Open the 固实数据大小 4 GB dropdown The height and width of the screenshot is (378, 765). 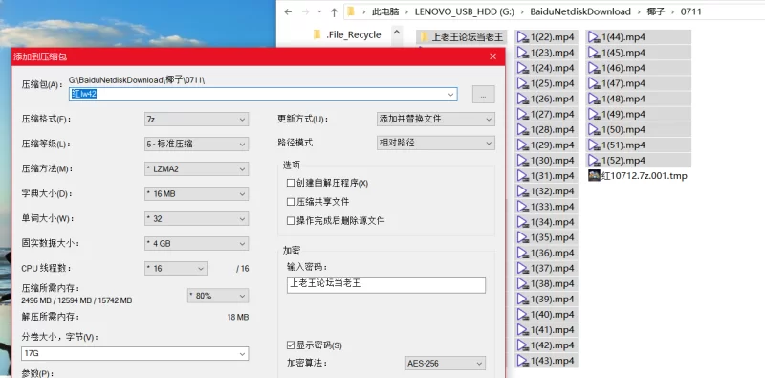(197, 243)
